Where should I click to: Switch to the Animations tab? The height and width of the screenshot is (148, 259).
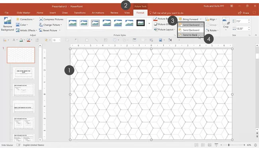point(98,13)
